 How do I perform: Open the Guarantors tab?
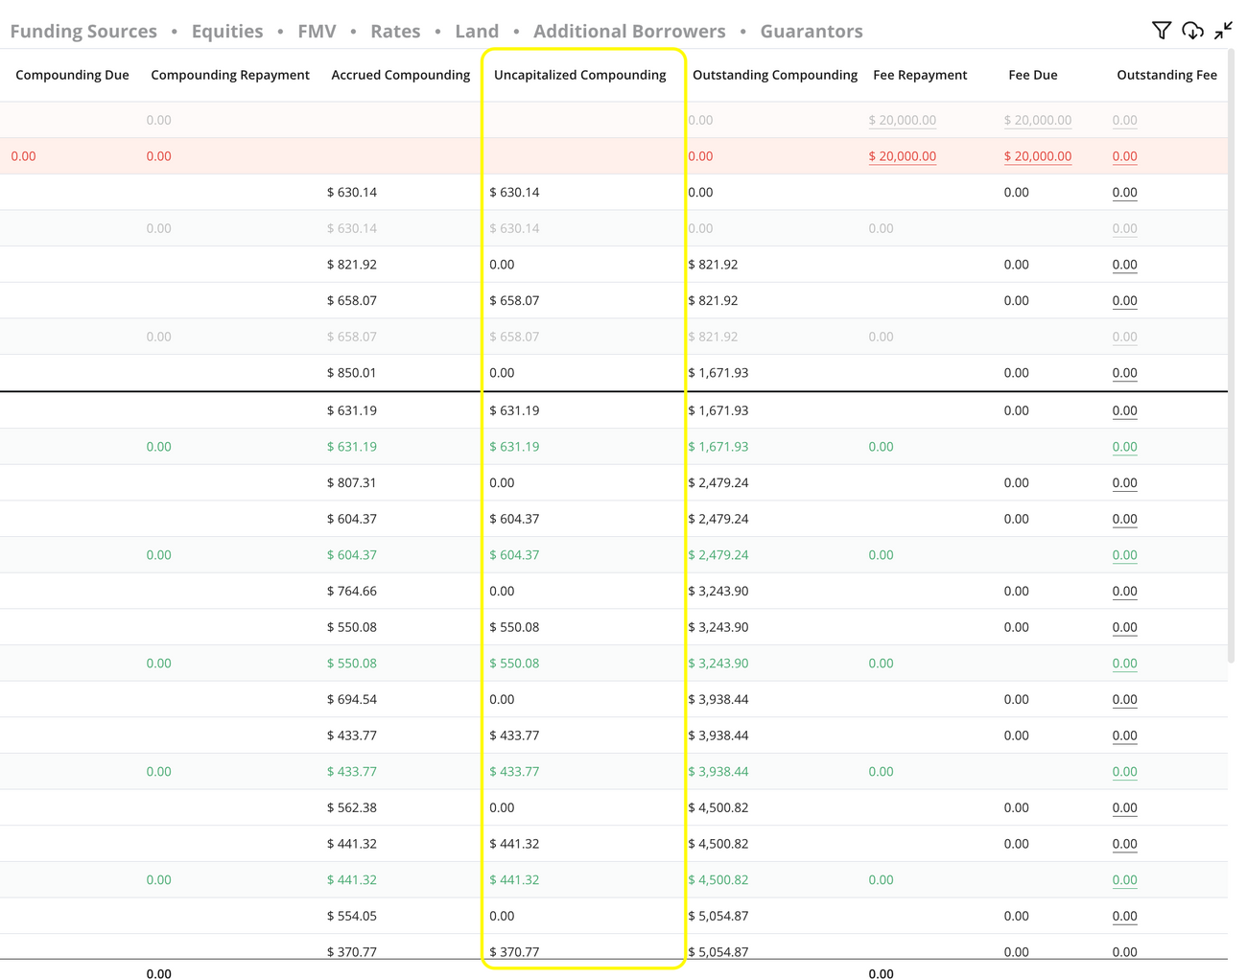click(x=812, y=32)
